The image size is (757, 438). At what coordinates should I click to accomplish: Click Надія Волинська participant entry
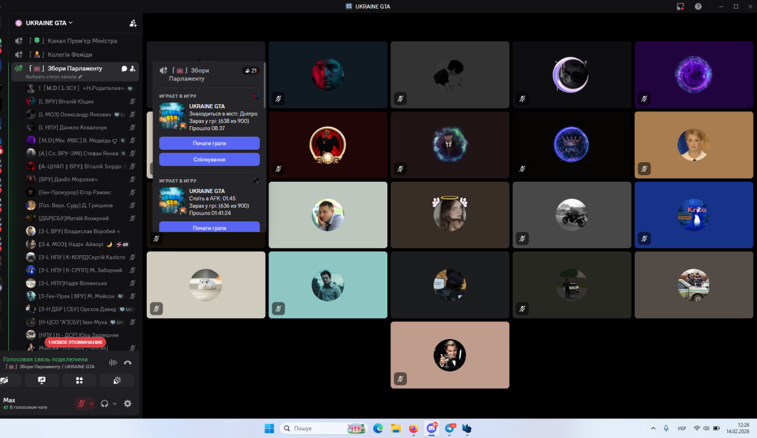point(81,284)
